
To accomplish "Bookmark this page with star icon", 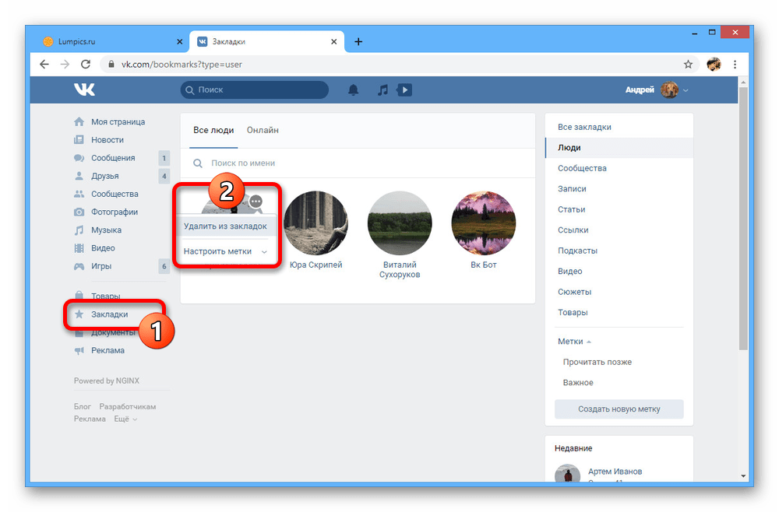I will 688,65.
